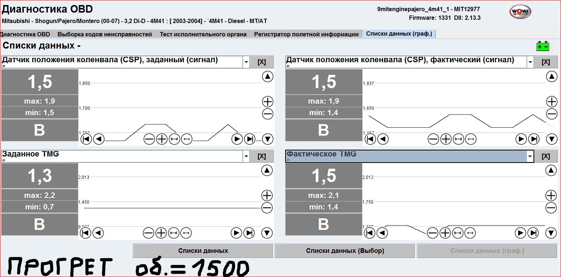Step back in Заданное TMG graph
The width and height of the screenshot is (561, 277).
[98, 233]
